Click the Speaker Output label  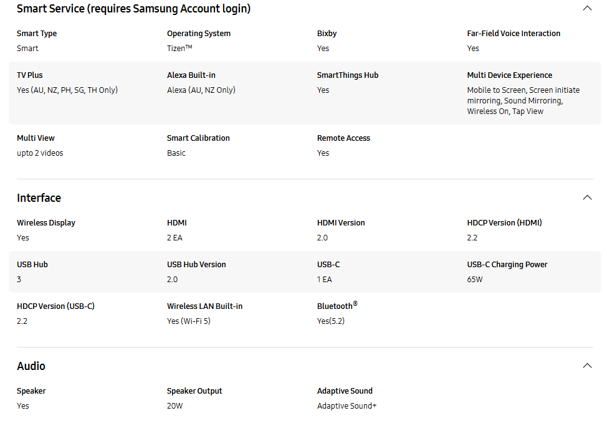194,391
